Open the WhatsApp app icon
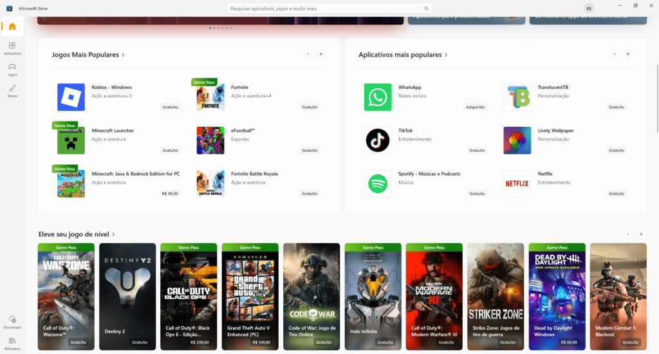Screen dimensions: 659x354 pos(378,97)
